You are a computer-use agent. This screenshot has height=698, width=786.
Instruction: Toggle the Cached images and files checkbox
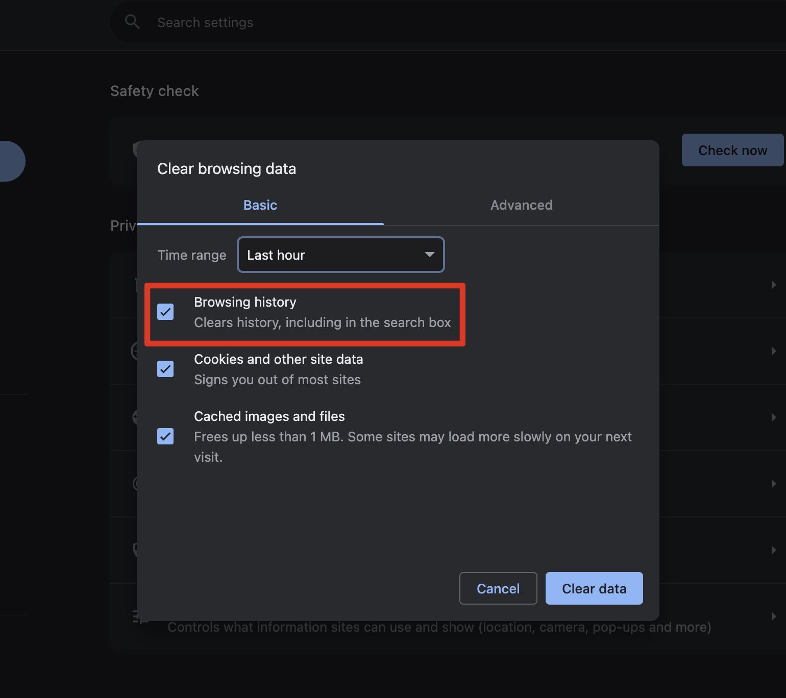coord(165,436)
